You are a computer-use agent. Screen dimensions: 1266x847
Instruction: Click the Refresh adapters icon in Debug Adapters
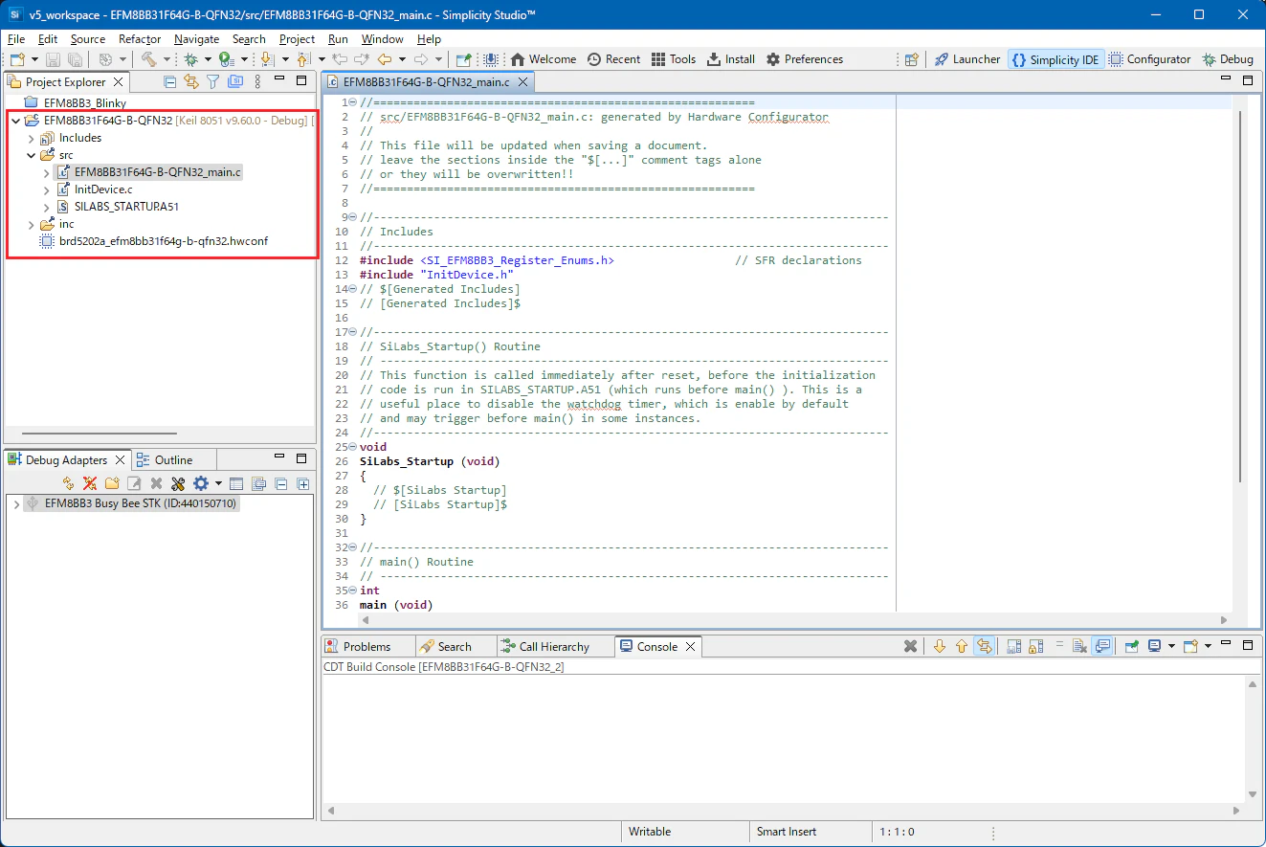click(x=69, y=484)
